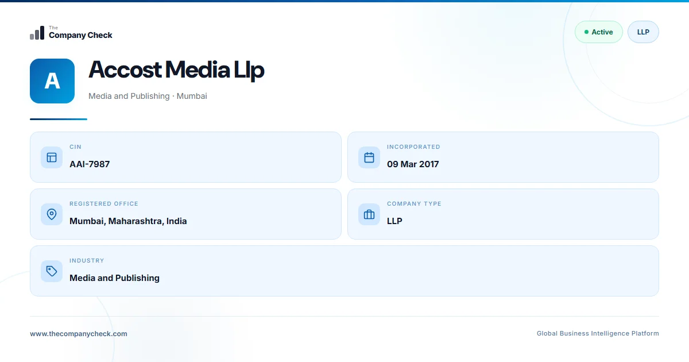Click the REGISTERED OFFICE field label
689x362 pixels.
(104, 204)
